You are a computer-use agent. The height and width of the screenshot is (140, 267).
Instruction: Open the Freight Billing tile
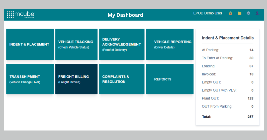coord(76,79)
